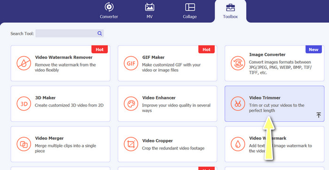Switch to the Collage tab

(x=190, y=10)
